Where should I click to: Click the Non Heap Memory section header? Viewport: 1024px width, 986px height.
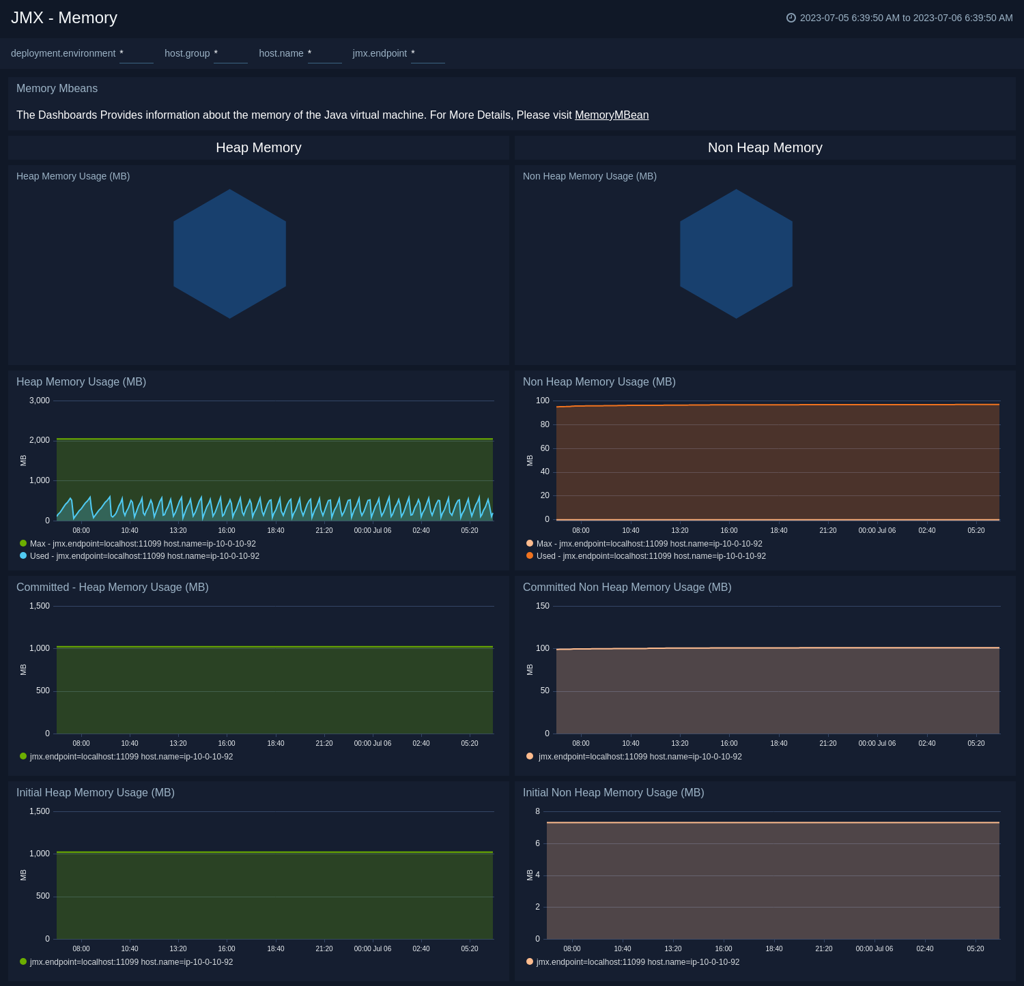pyautogui.click(x=765, y=147)
